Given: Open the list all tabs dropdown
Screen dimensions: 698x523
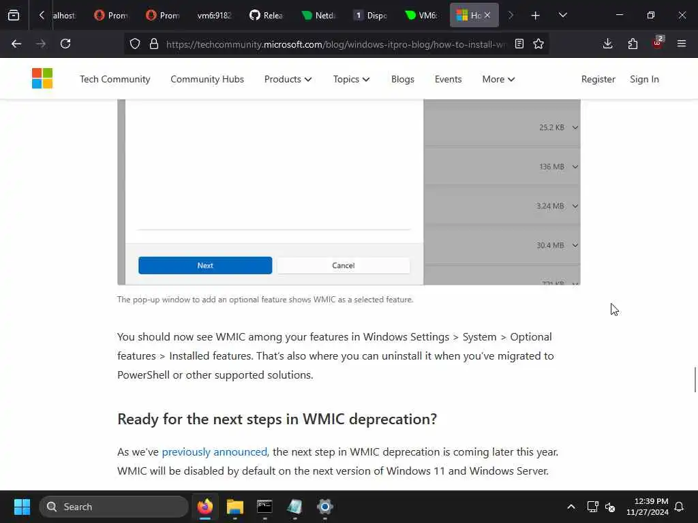Looking at the screenshot, I should pos(562,15).
